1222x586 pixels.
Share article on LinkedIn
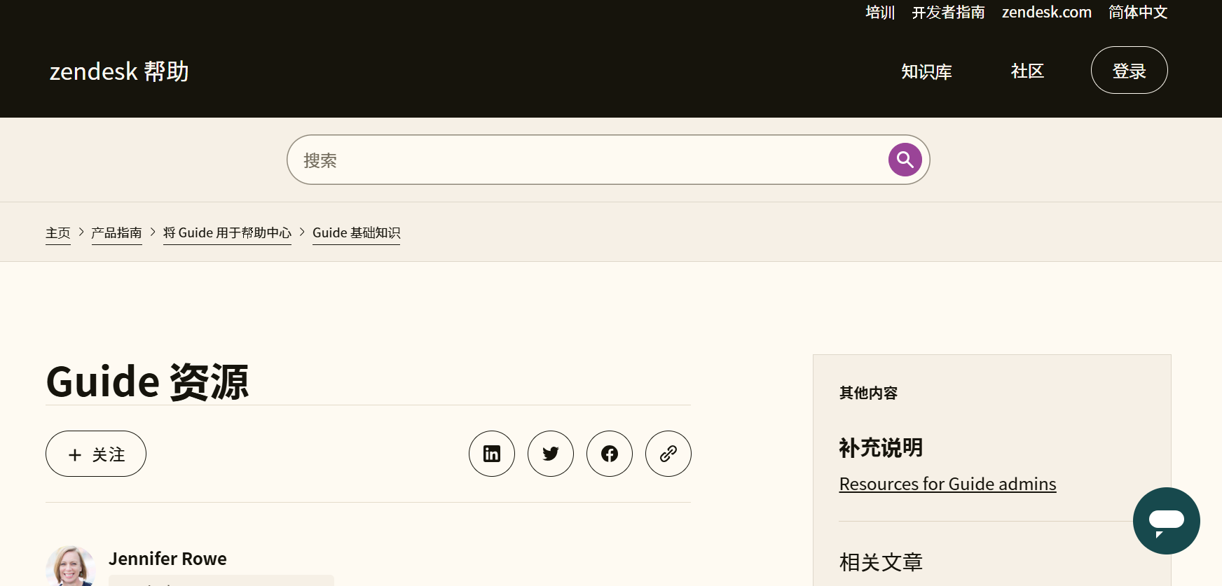pos(492,454)
